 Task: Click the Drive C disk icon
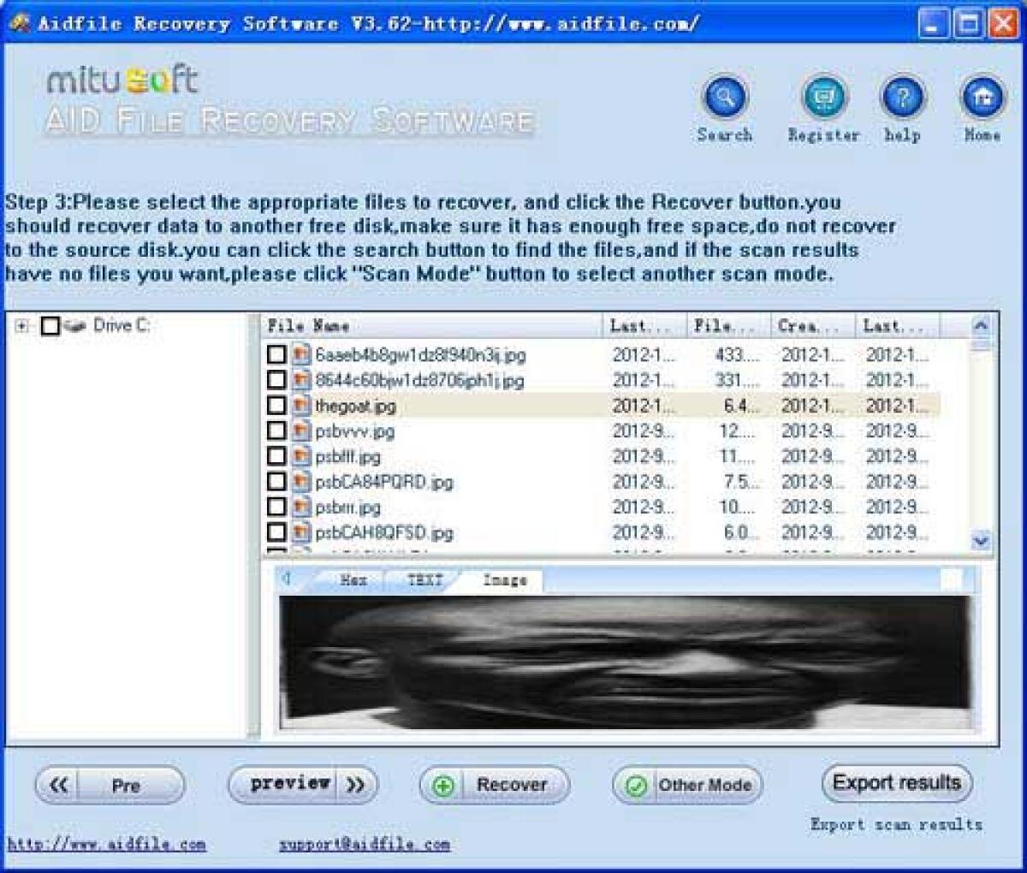(x=76, y=326)
